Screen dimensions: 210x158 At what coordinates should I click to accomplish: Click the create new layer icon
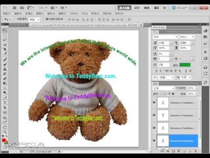pyautogui.click(x=190, y=151)
